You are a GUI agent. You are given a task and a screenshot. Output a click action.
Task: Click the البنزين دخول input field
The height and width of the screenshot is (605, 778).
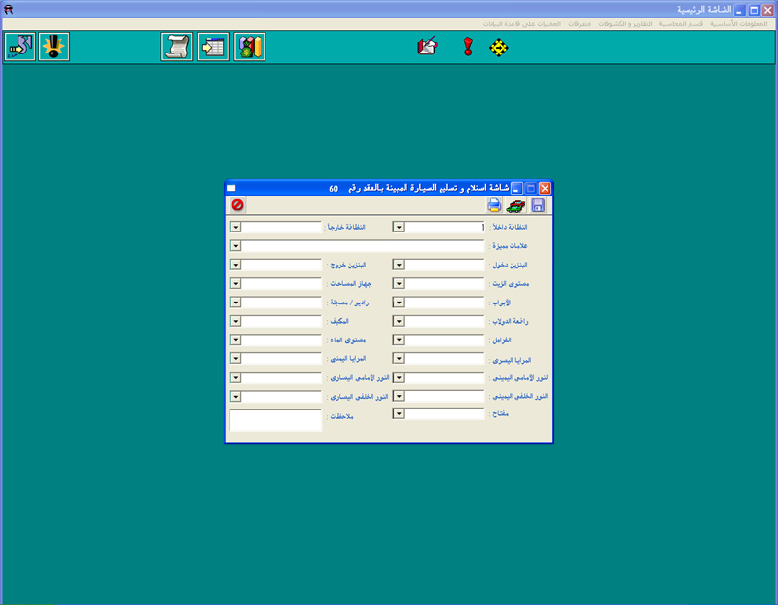coord(444,265)
